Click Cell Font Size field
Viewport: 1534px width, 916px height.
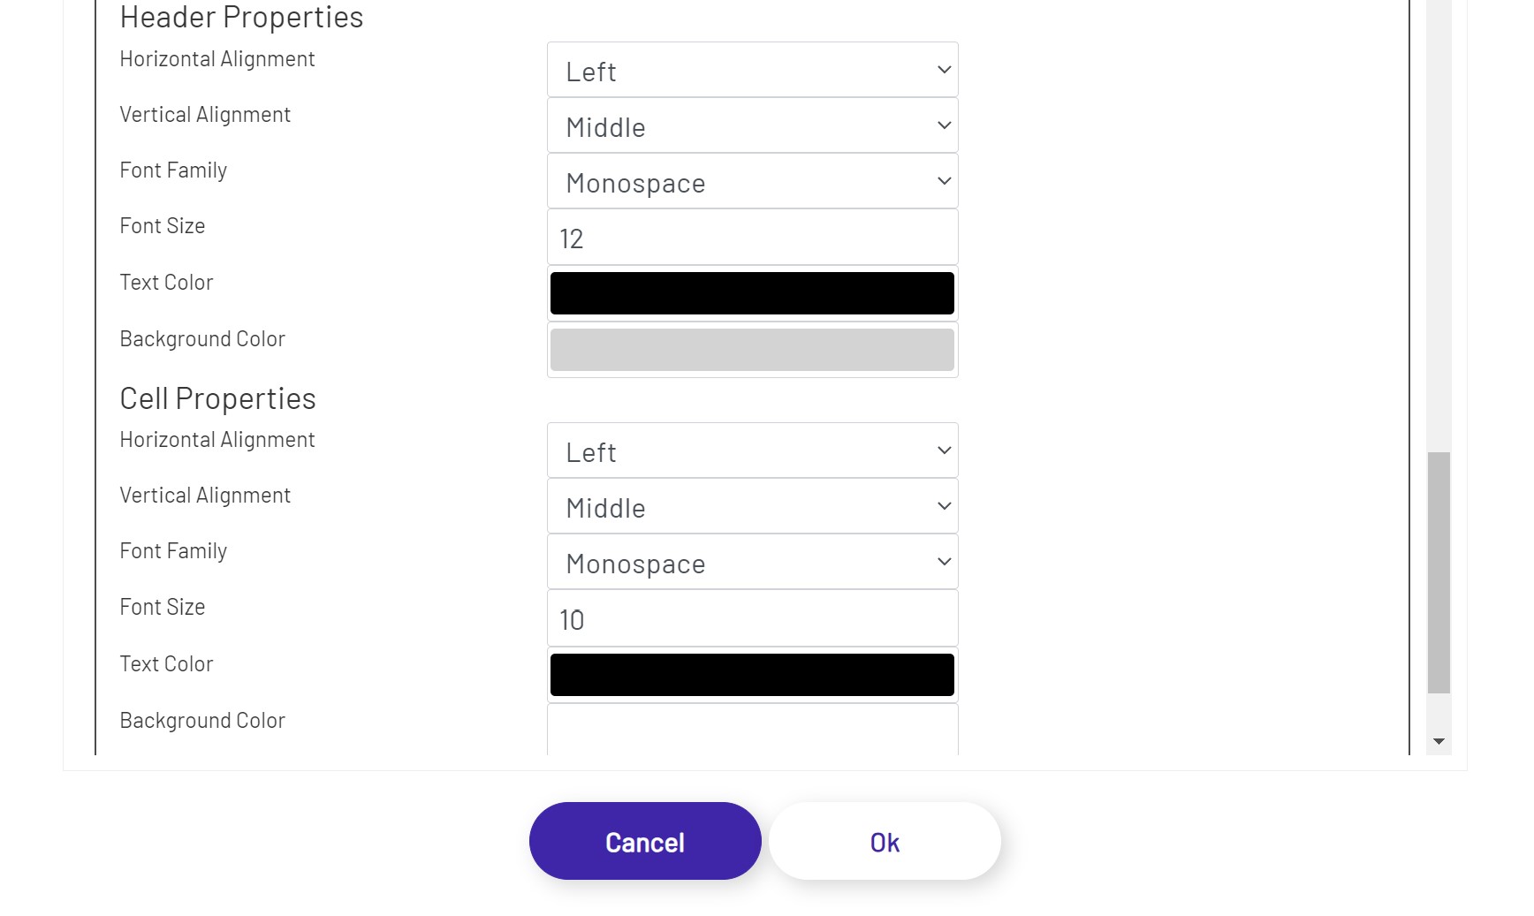[751, 619]
